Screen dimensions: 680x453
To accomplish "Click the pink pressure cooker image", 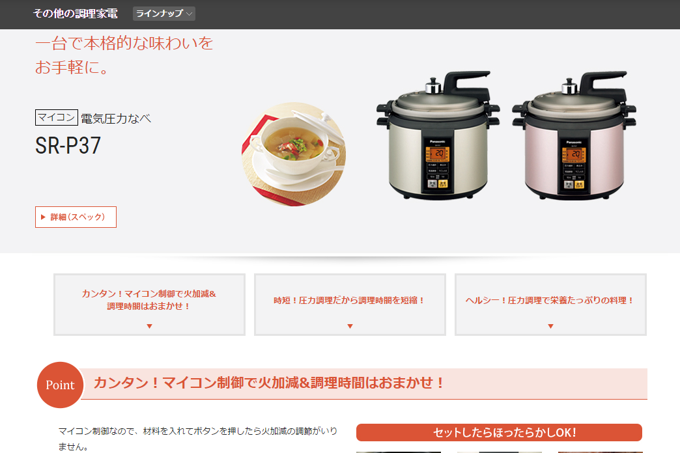I will tap(574, 135).
